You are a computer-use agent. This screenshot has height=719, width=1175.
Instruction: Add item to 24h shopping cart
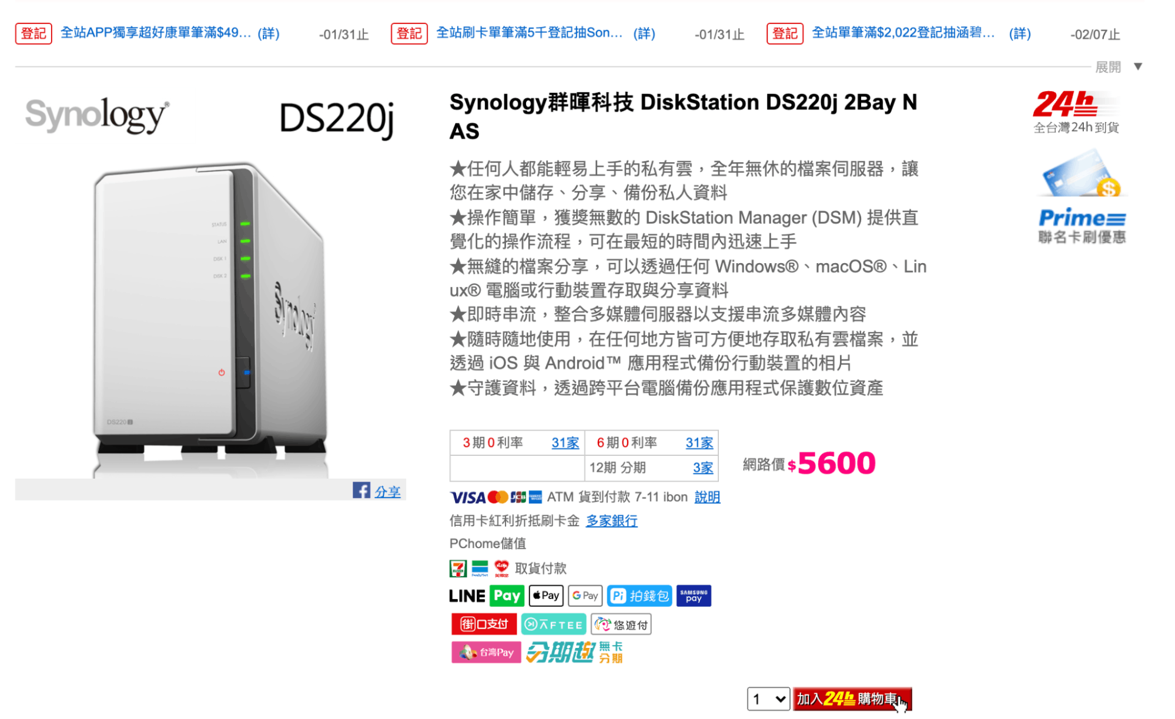(852, 699)
